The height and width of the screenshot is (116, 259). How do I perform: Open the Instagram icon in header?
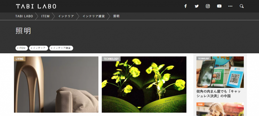[208, 6]
